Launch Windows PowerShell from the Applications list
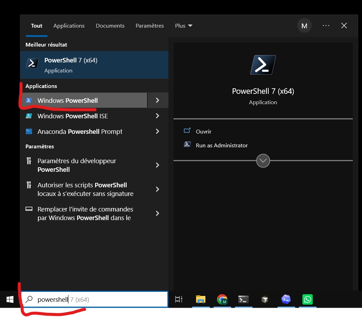The height and width of the screenshot is (317, 362). point(84,100)
